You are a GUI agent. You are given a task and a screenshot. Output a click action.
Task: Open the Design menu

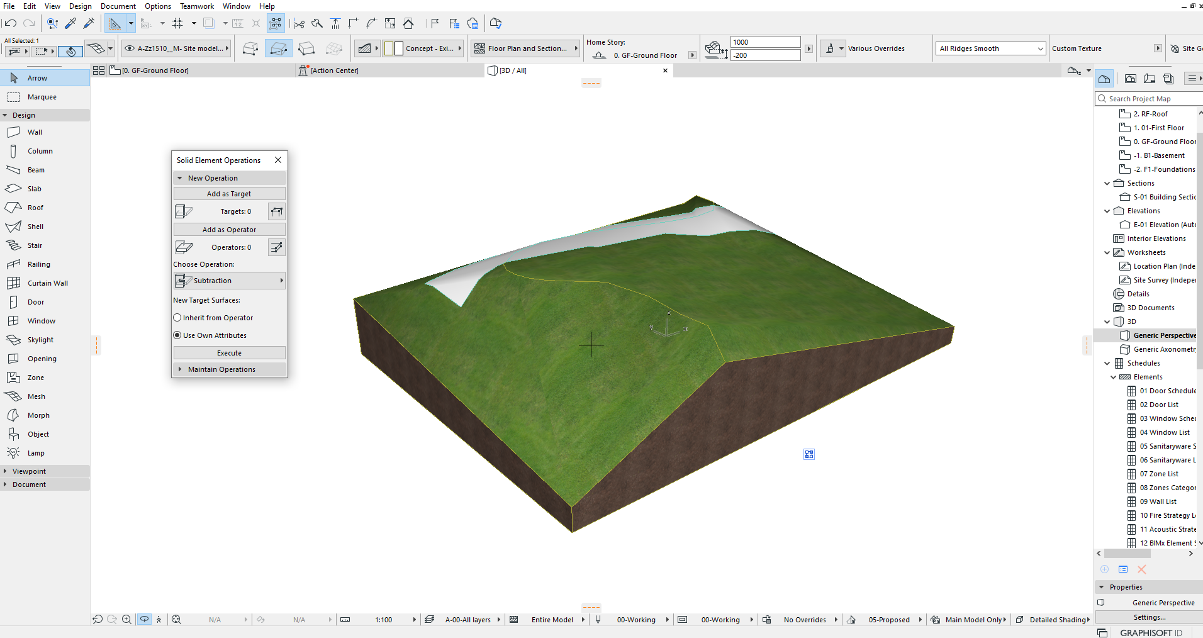[80, 6]
